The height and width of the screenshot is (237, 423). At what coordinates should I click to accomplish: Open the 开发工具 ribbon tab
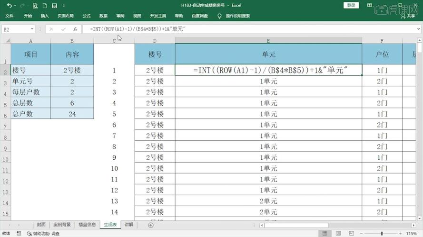coord(158,16)
